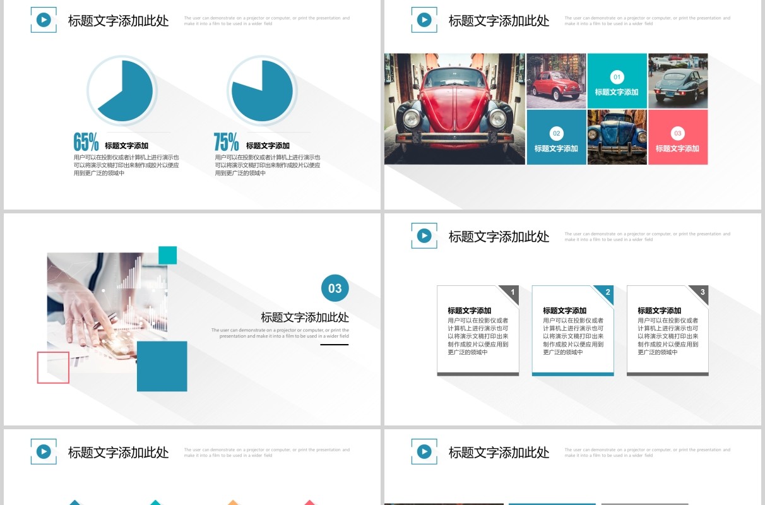Click the title 标题文字添加此处 on the bottom-right slide
765x505 pixels.
[499, 452]
